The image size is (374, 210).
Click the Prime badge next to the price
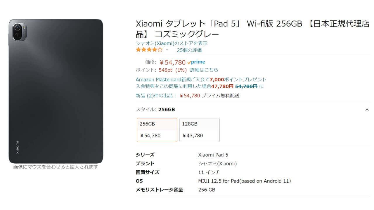coord(196,62)
